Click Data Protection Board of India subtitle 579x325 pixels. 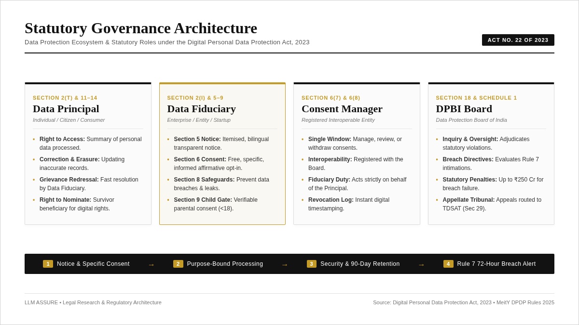click(471, 120)
